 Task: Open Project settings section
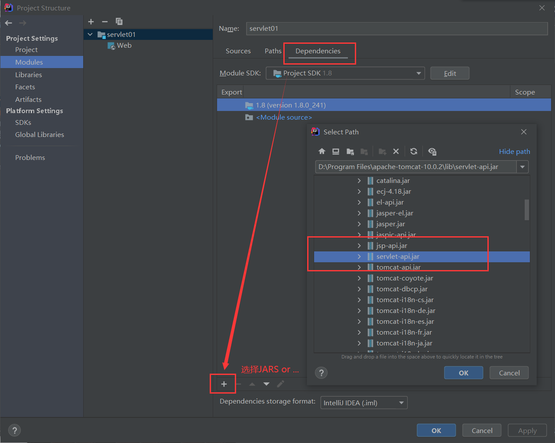pos(26,50)
